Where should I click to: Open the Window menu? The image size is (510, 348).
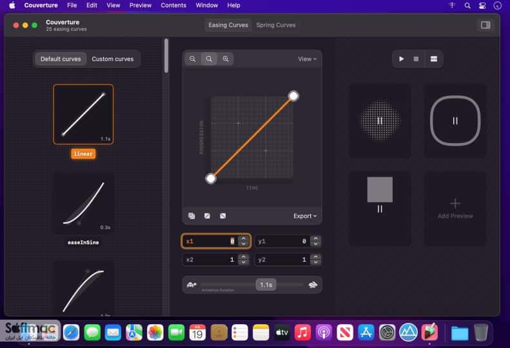click(207, 6)
